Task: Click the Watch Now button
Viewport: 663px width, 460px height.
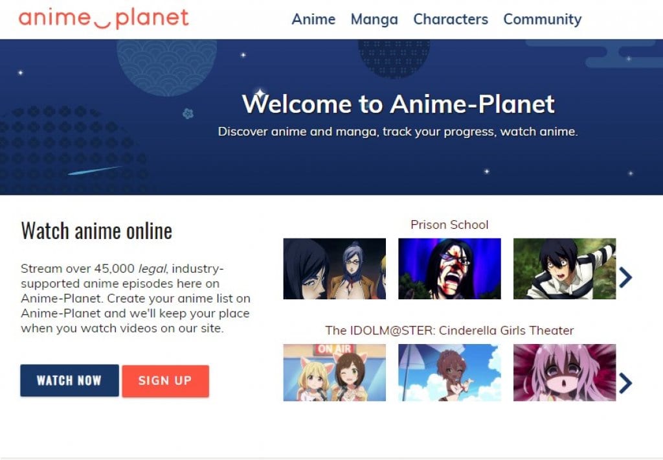Action: point(70,380)
